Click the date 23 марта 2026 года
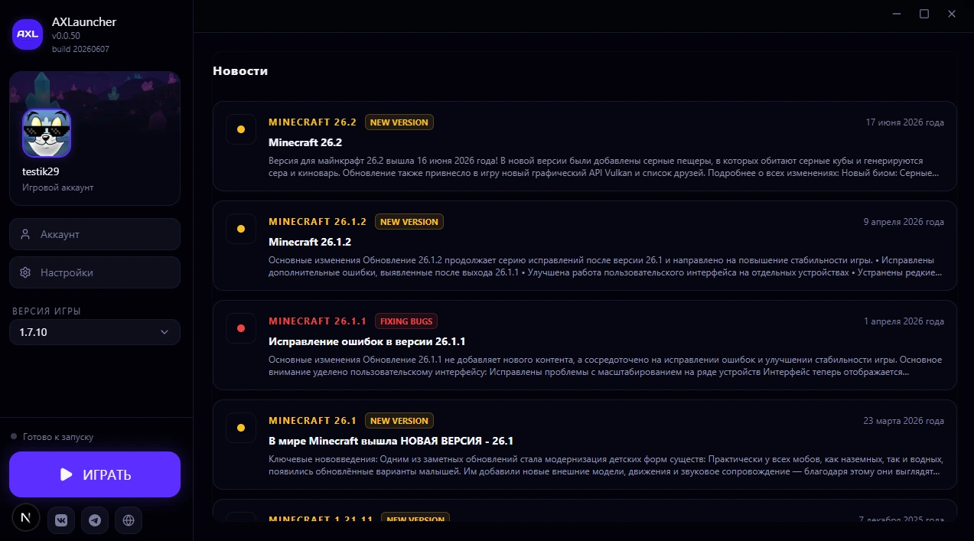The width and height of the screenshot is (974, 541). point(904,421)
